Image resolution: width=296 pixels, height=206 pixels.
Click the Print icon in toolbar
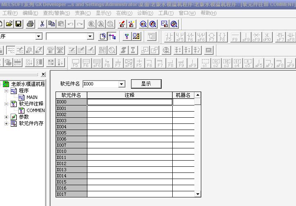[x=30, y=24]
